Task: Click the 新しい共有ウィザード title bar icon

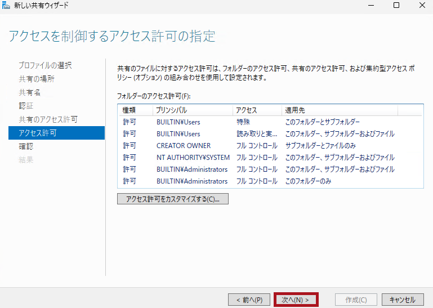Action: pyautogui.click(x=6, y=5)
